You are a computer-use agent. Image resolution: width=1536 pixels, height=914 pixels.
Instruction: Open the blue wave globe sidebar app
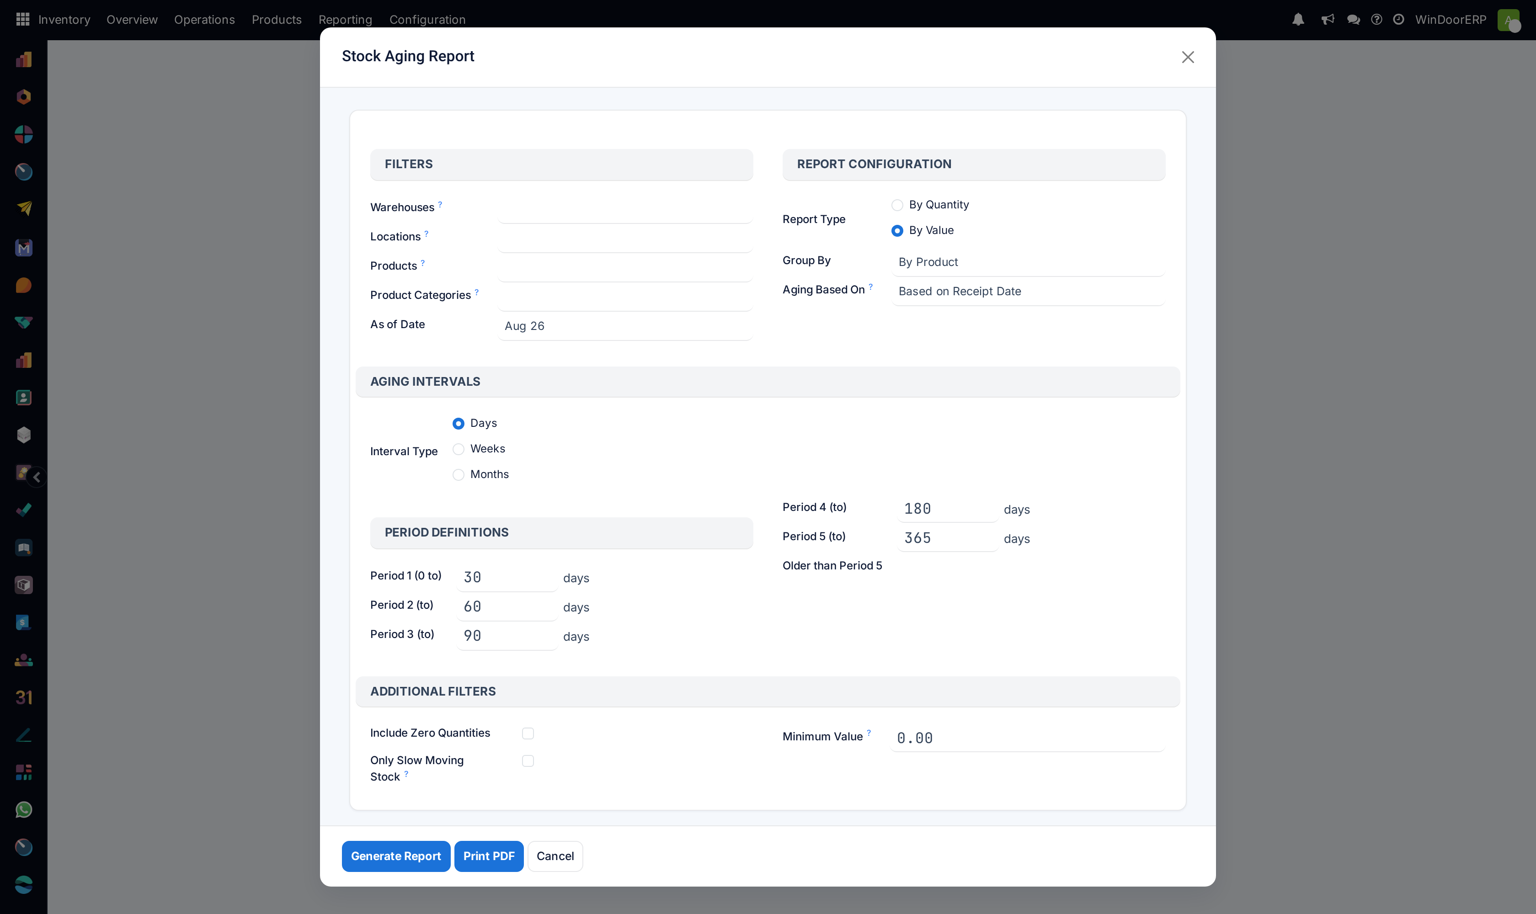click(x=23, y=884)
